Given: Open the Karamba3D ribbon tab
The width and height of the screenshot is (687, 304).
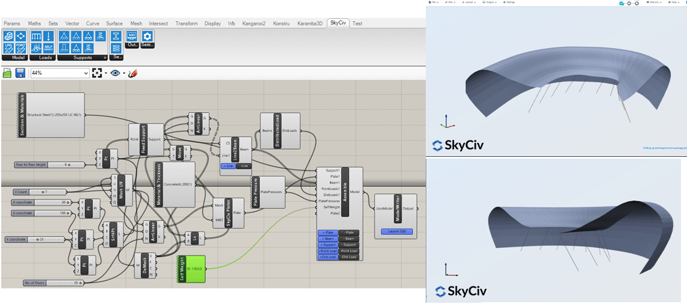Looking at the screenshot, I should pyautogui.click(x=311, y=24).
